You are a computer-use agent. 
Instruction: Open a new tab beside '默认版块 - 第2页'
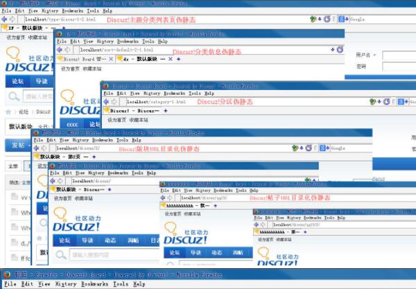[x=94, y=157]
